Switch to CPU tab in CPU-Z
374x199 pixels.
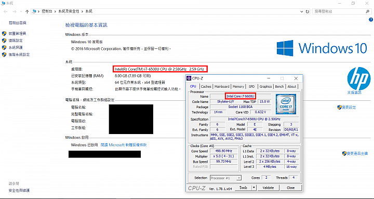pyautogui.click(x=193, y=86)
